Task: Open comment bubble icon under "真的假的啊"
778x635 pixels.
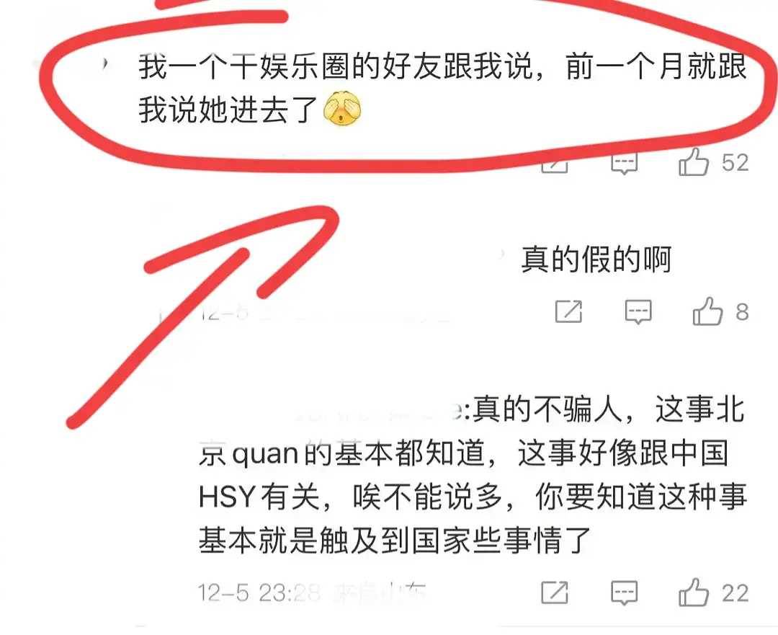Action: (x=638, y=312)
